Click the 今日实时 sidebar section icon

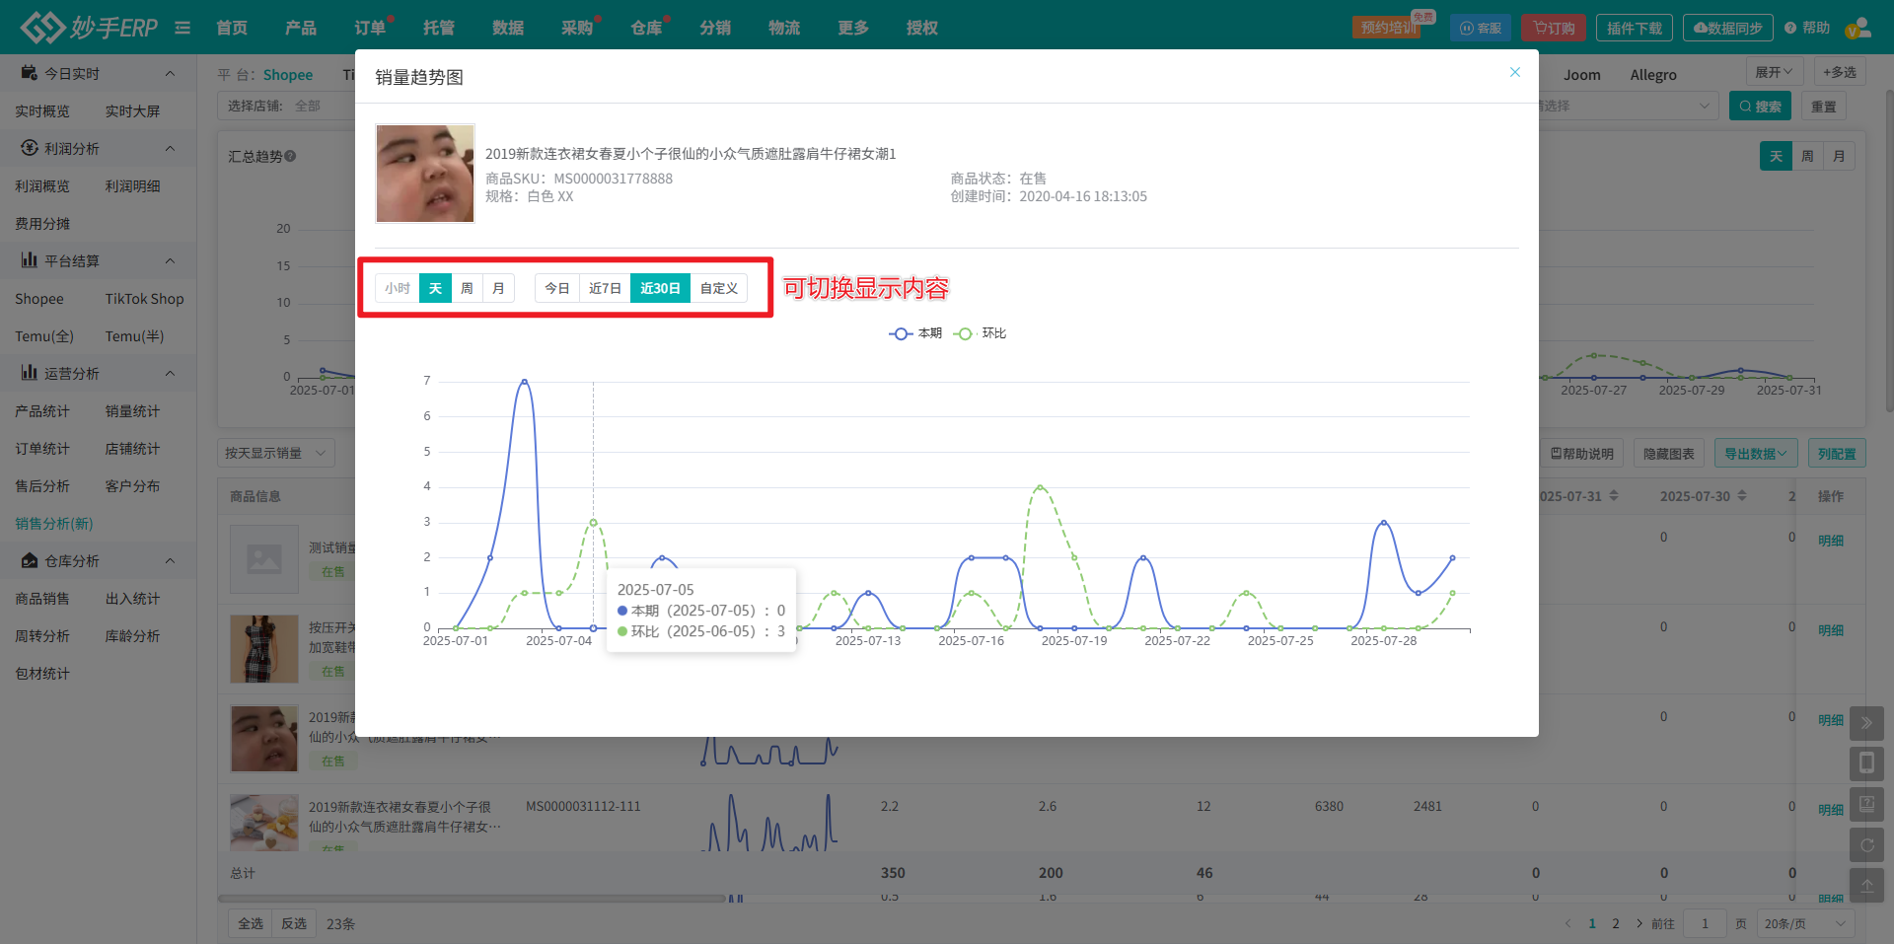tap(29, 73)
